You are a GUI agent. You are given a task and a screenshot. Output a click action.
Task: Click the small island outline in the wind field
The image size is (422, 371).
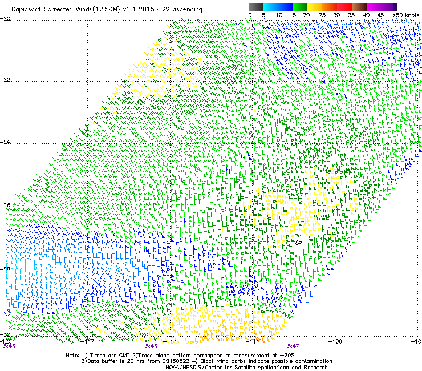(298, 243)
